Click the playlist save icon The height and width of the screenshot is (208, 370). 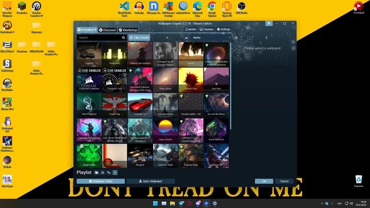[103, 173]
